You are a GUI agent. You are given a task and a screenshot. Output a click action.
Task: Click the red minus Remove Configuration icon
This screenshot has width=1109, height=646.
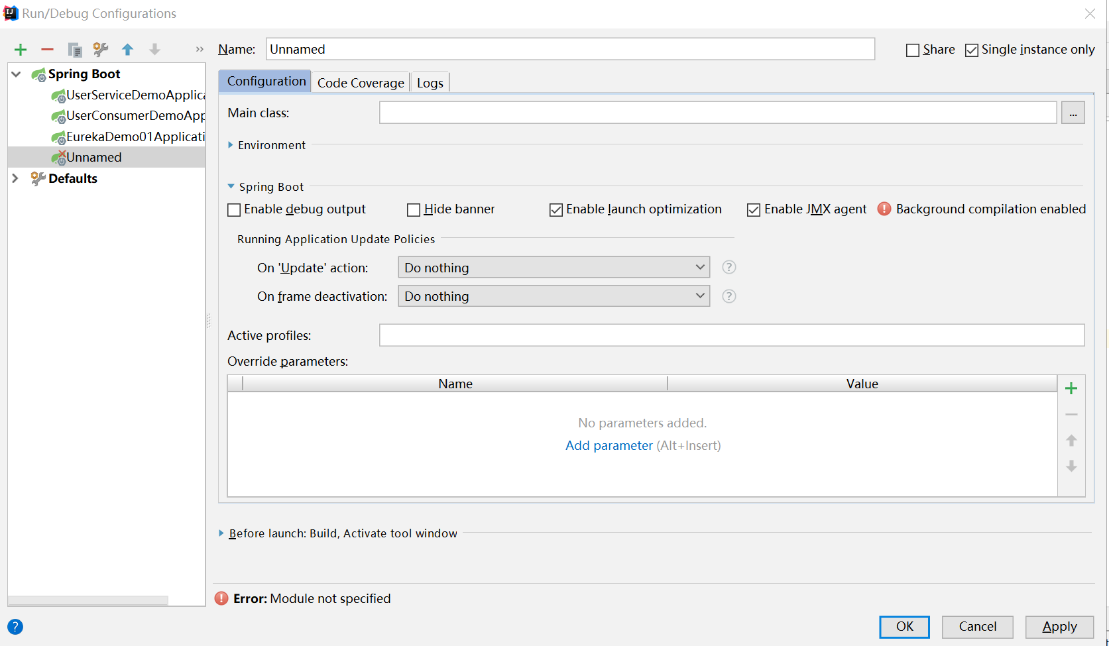pyautogui.click(x=47, y=50)
